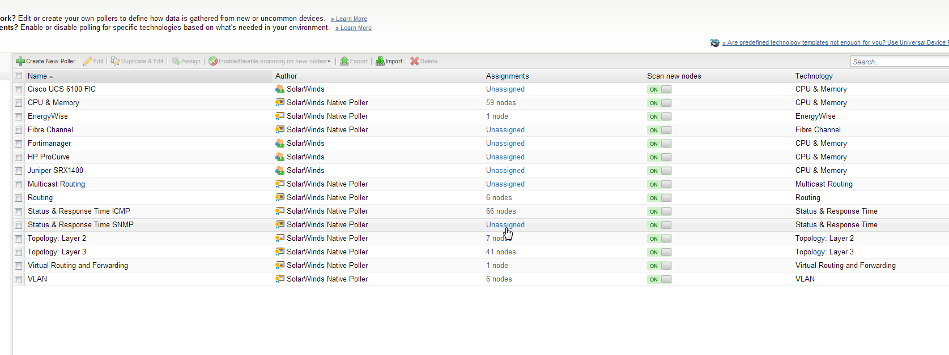
Task: Check the Cisco UCS 6100 FIC checkbox
Action: (x=19, y=89)
